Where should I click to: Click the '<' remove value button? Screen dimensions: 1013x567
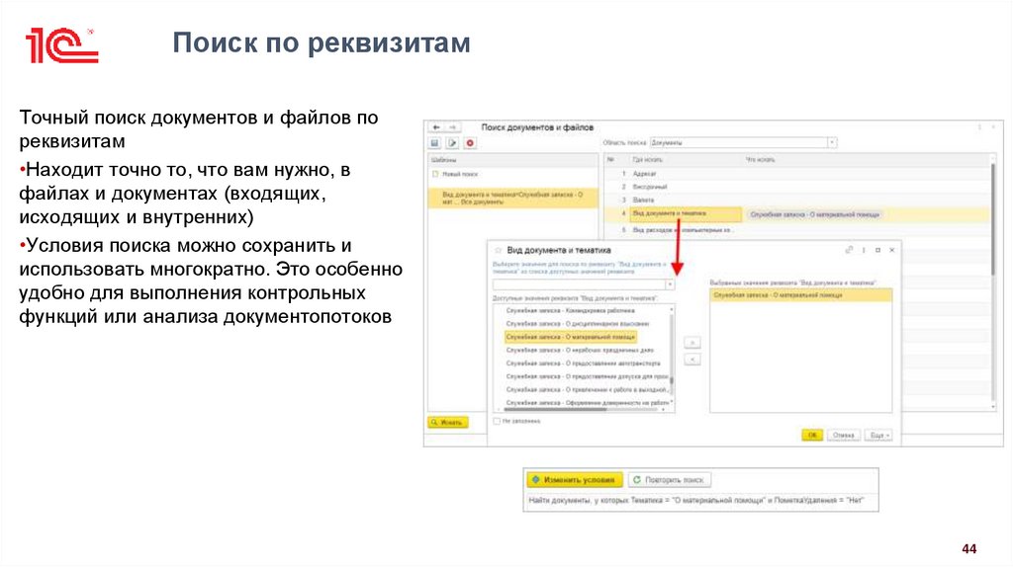pyautogui.click(x=691, y=360)
